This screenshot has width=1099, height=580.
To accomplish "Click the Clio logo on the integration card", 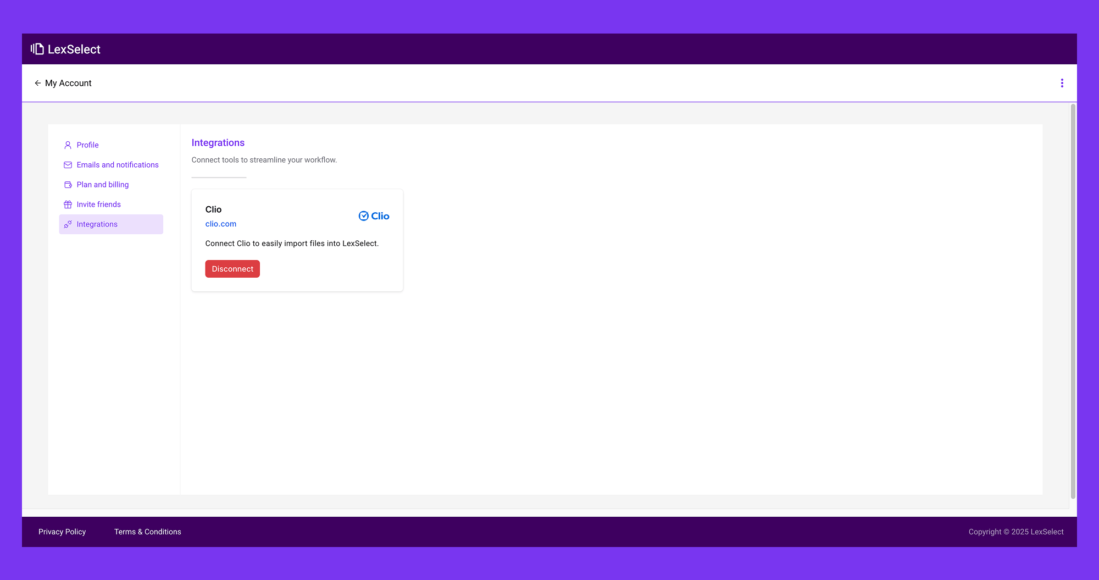I will (x=374, y=216).
